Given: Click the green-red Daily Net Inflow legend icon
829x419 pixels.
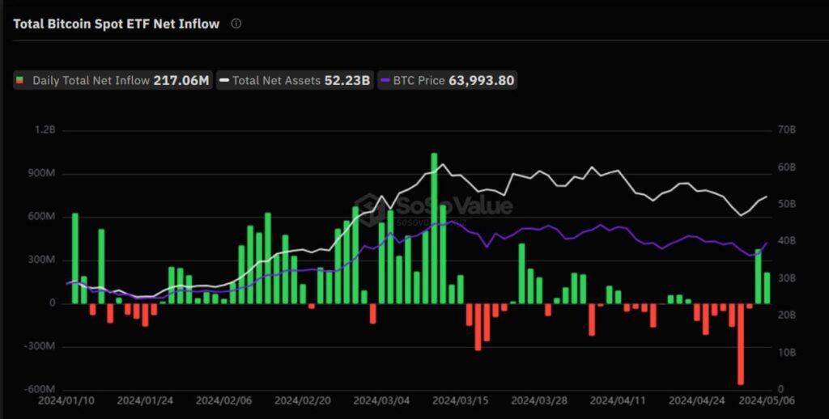Looking at the screenshot, I should 19,80.
